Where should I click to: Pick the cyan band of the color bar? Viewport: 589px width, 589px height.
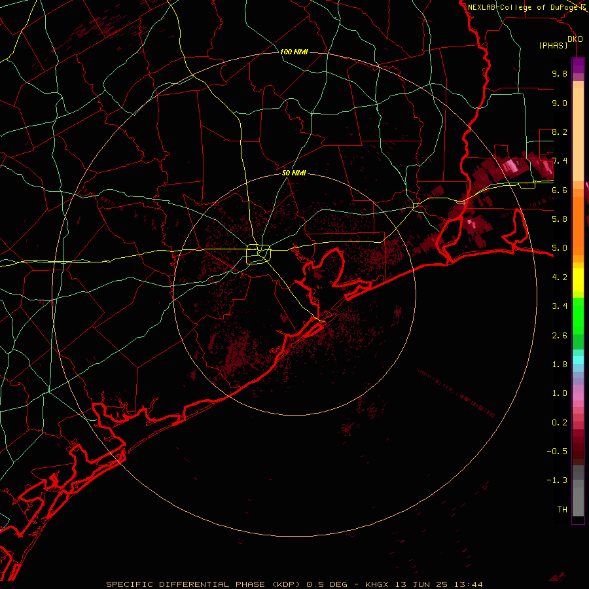point(578,359)
